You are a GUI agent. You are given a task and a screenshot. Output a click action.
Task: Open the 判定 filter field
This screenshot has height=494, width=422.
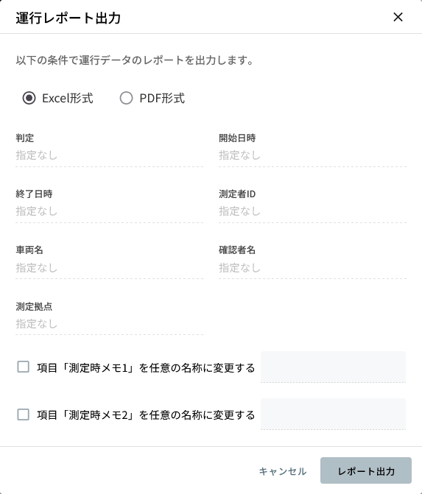(x=109, y=155)
